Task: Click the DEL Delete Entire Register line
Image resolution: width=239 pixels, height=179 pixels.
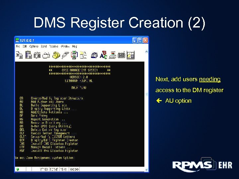Action: (x=43, y=130)
